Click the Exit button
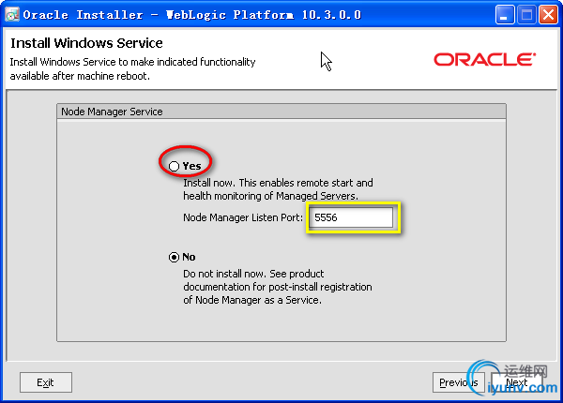The image size is (563, 403). [x=46, y=382]
